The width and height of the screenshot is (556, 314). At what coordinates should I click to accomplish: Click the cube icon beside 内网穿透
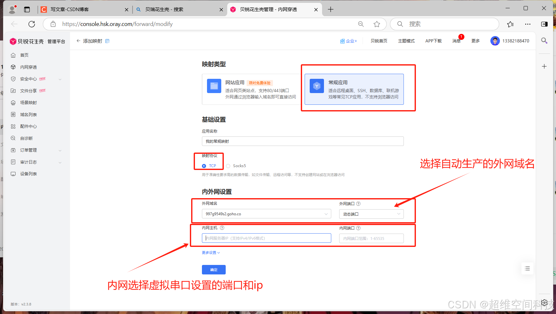[x=13, y=67]
